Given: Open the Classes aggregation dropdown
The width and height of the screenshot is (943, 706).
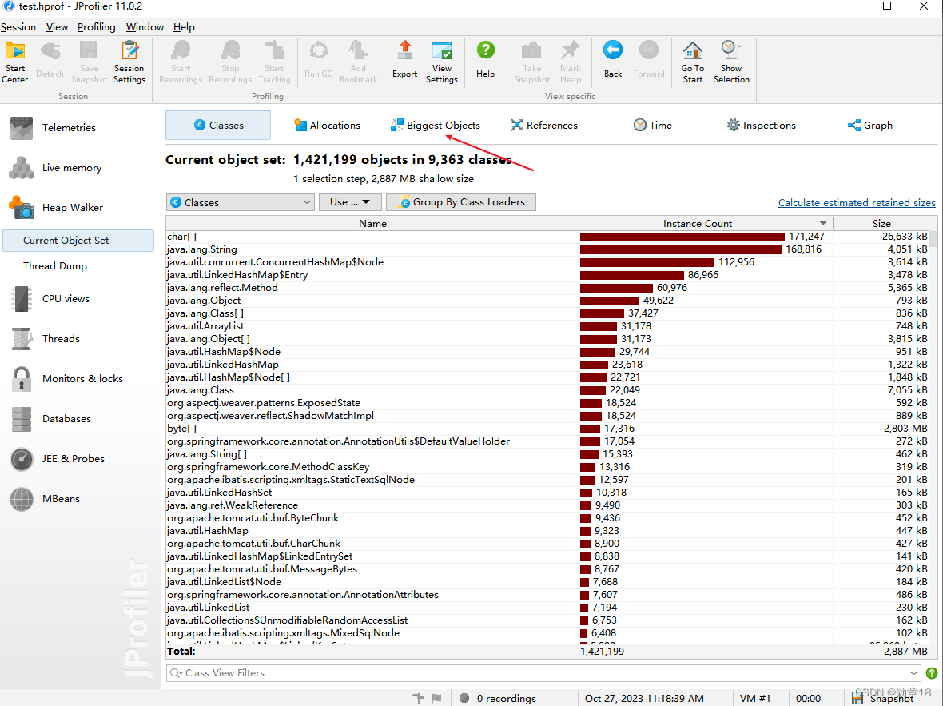Looking at the screenshot, I should coord(240,201).
